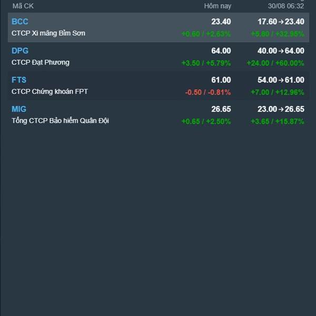
Task: Select the CTCP Chứng khoán FPT row
Action: 159,86
